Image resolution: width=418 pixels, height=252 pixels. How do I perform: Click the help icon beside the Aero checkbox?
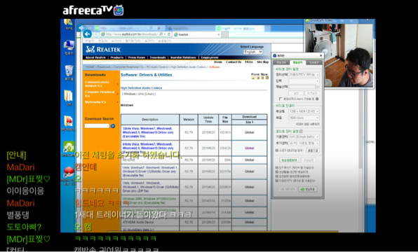click(x=317, y=99)
